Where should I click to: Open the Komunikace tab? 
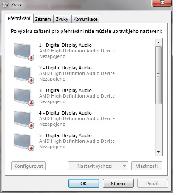(85, 19)
